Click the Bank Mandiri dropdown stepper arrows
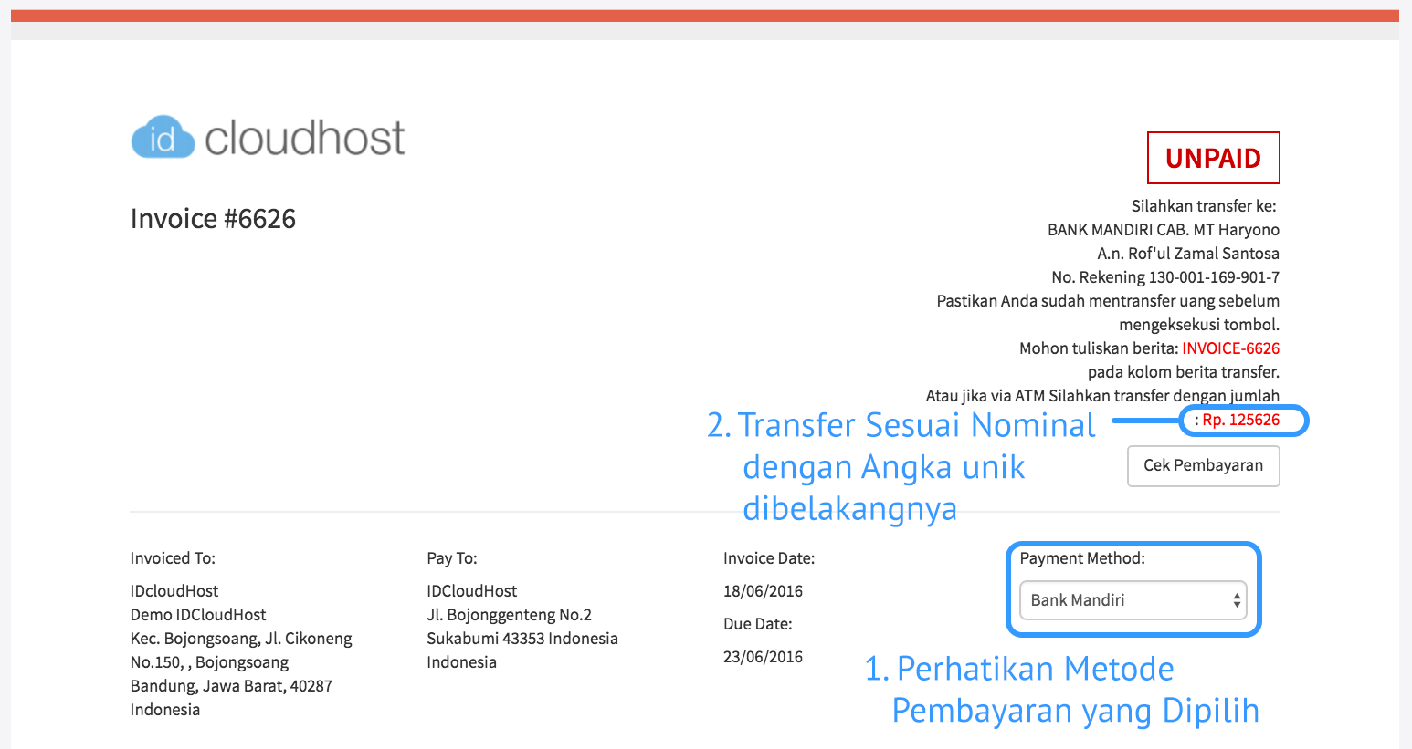 tap(1237, 600)
